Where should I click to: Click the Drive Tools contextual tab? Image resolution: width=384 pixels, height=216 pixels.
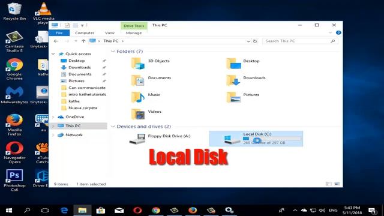click(134, 26)
